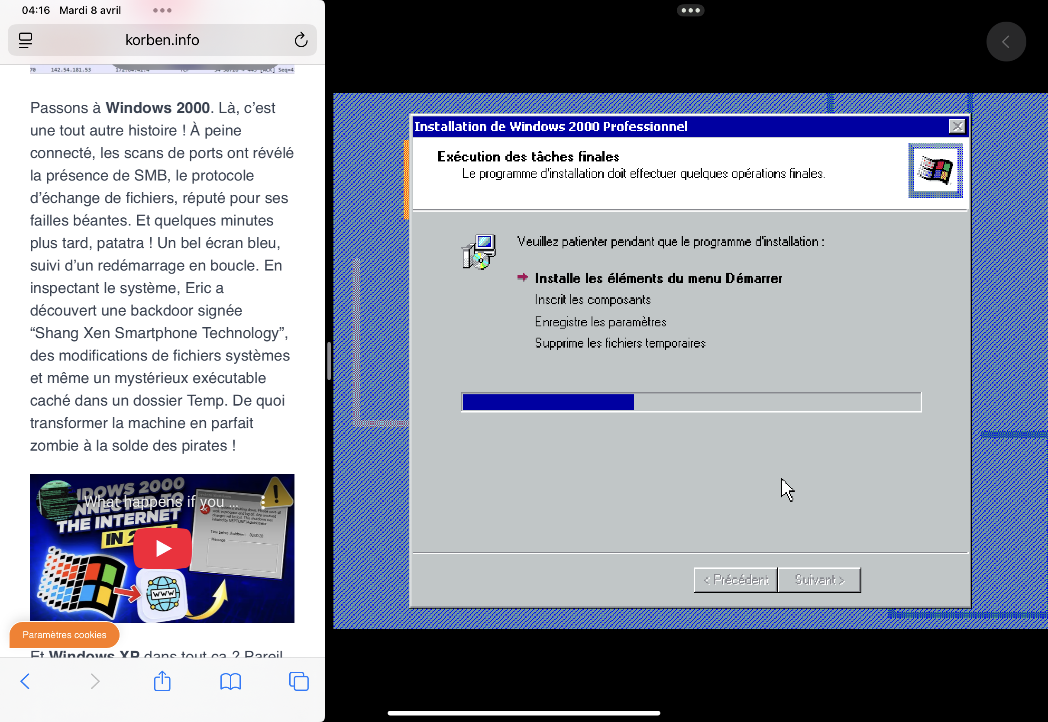Click the Précédent button
This screenshot has width=1048, height=722.
[x=735, y=580]
